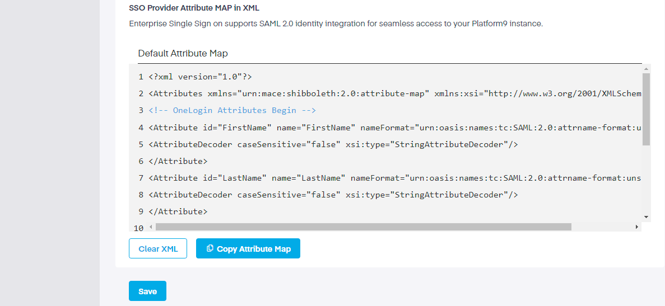Select the OneLogin Attributes Begin comment
This screenshot has width=665, height=306.
pos(232,110)
